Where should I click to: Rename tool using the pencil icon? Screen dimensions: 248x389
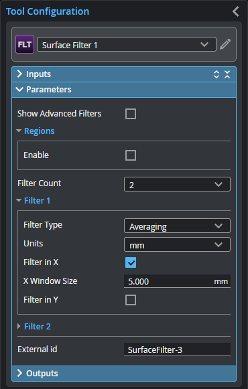coord(225,44)
